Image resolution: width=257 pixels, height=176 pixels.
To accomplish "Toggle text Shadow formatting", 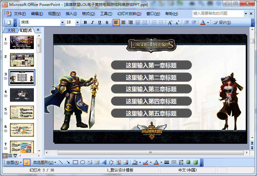I will tap(107, 23).
